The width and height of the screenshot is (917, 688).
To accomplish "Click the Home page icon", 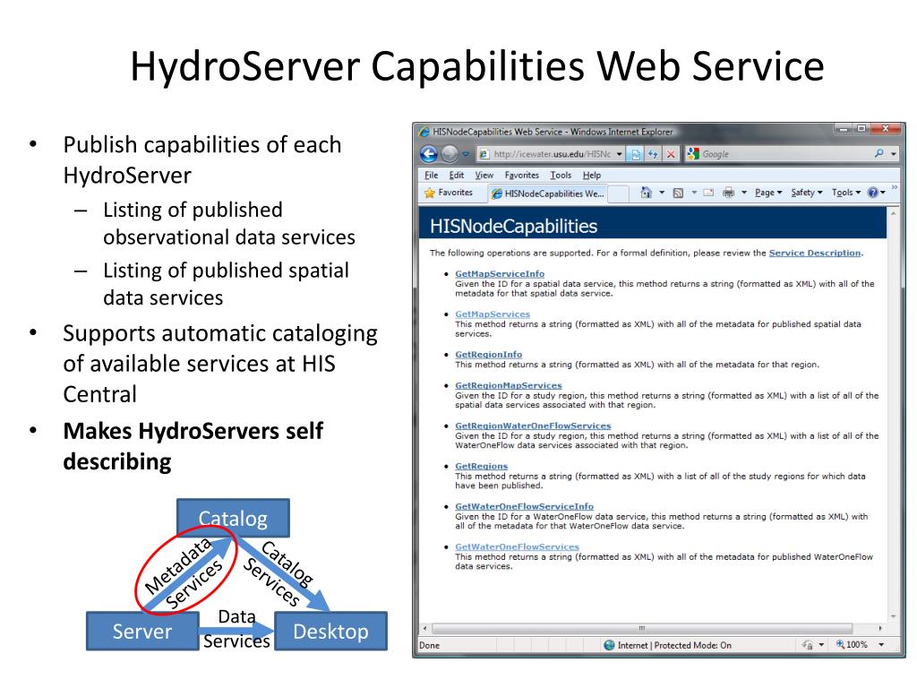I will point(646,192).
